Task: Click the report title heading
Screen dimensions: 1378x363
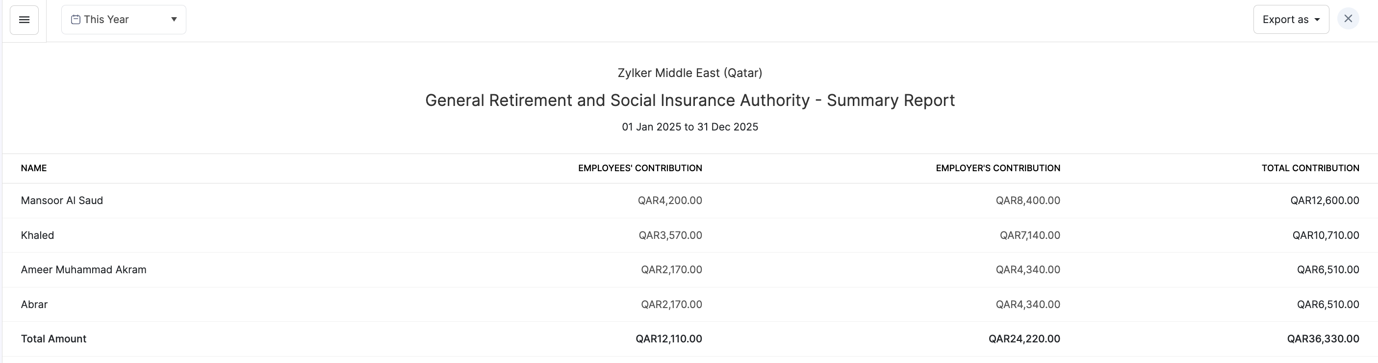Action: [x=689, y=100]
